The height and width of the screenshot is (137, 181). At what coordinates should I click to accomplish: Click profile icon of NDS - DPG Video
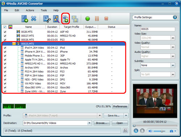22,79
